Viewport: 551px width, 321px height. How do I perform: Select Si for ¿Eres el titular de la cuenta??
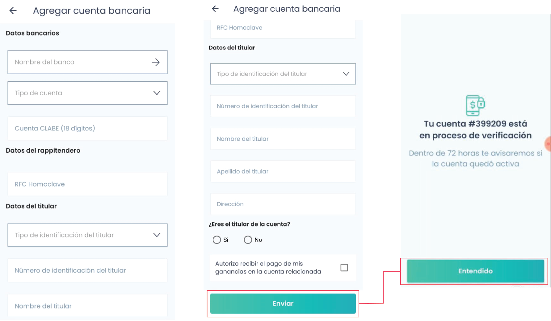[x=217, y=240]
